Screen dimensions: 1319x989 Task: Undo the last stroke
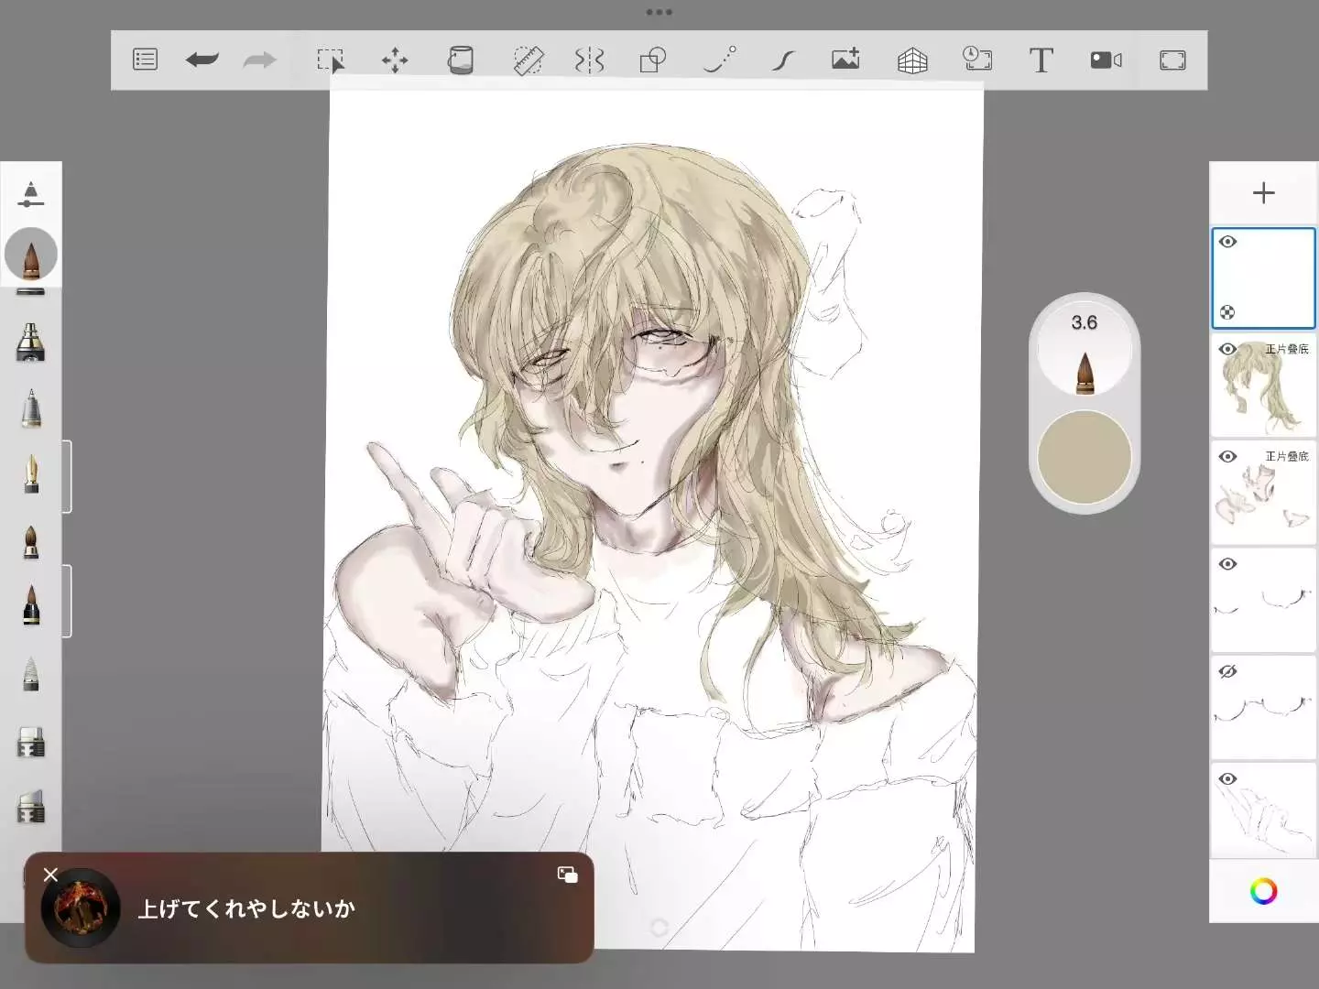tap(202, 60)
